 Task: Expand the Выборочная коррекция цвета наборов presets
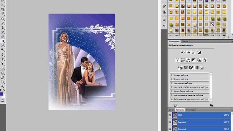pyautogui.click(x=171, y=99)
